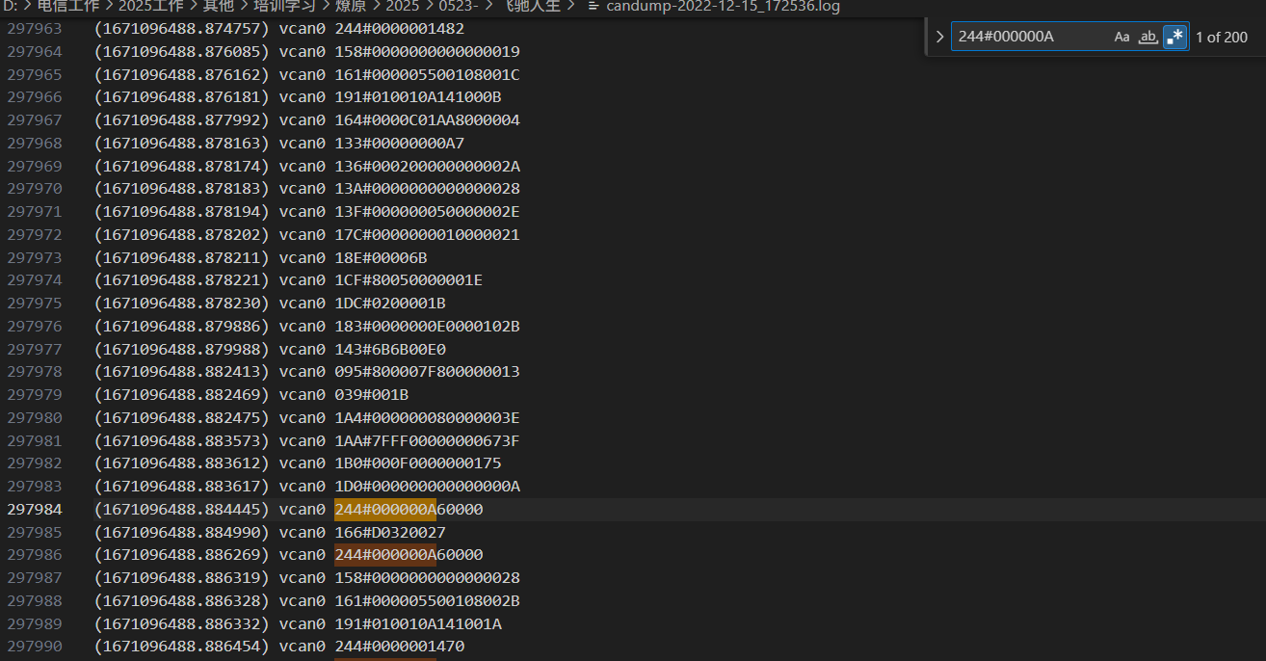Click the highlighted match on line 297986
This screenshot has height=661, width=1266.
click(384, 555)
